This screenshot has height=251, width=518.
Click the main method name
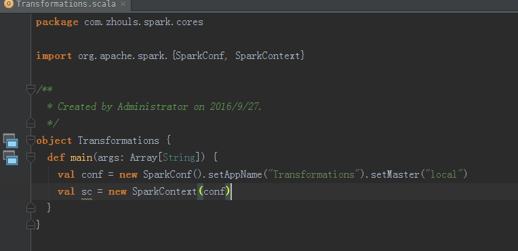[81, 157]
